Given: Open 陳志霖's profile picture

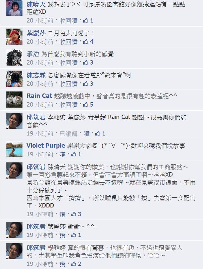Looking at the screenshot, I should [x=14, y=79].
